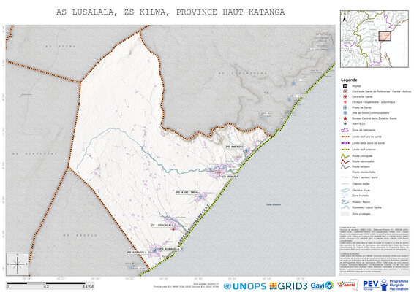The width and height of the screenshot is (414, 292).
Task: Click the UNOPS logo
Action: coord(244,286)
